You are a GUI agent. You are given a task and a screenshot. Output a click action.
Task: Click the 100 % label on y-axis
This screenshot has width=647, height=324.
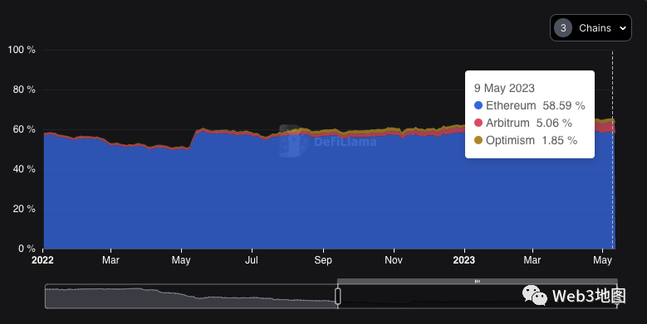point(22,50)
